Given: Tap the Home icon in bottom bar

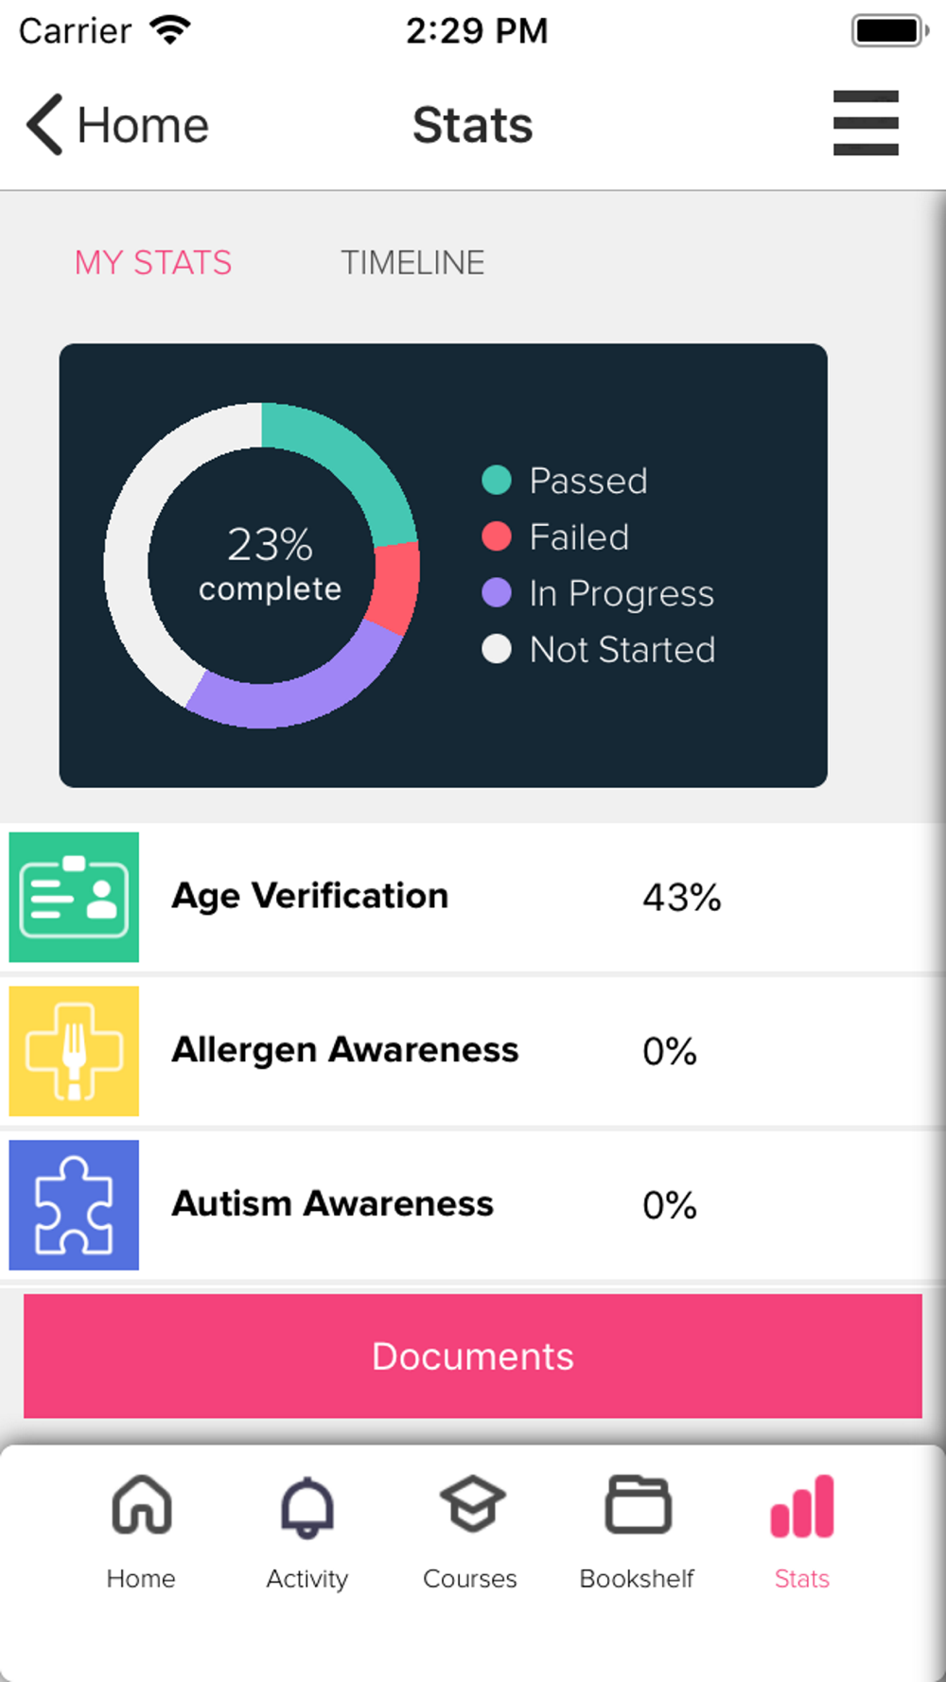Looking at the screenshot, I should click(141, 1504).
